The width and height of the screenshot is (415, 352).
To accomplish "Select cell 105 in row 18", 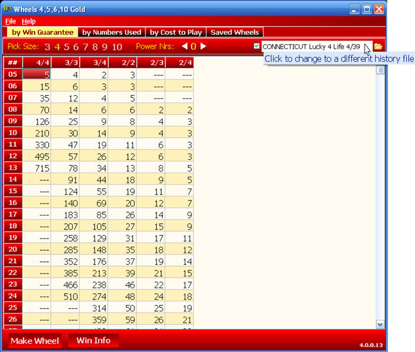I will [94, 226].
